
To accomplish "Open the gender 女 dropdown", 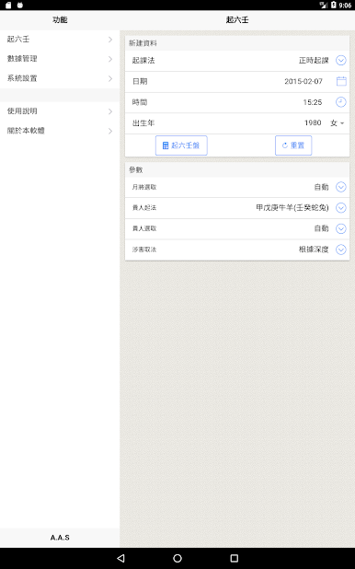I will [x=337, y=123].
